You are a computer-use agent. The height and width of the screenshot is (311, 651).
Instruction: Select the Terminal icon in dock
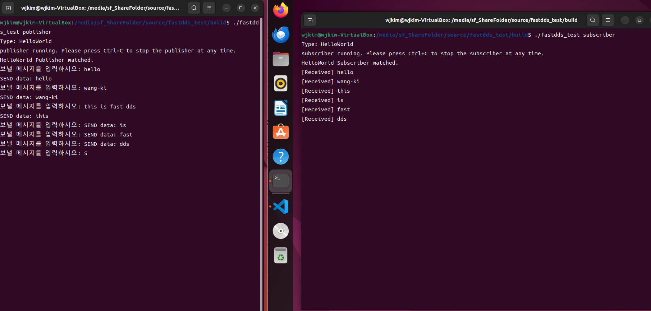[281, 181]
